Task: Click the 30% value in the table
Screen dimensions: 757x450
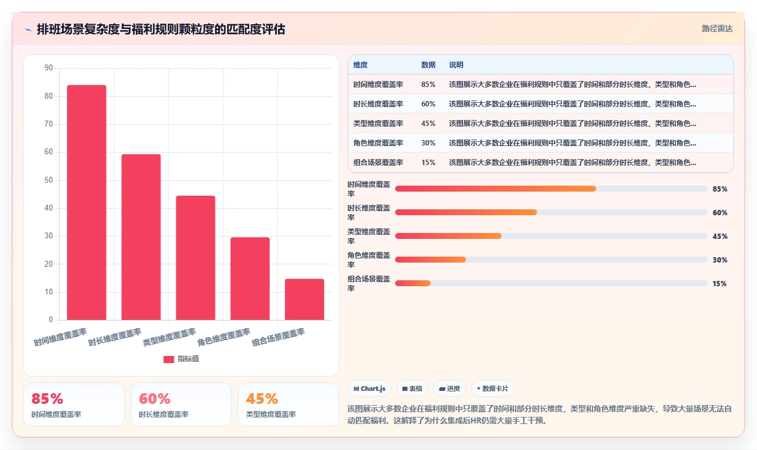Action: click(428, 143)
